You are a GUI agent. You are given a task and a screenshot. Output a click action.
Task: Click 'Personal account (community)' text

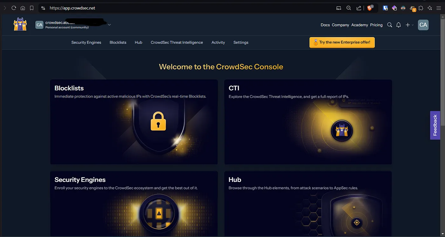[x=67, y=28]
